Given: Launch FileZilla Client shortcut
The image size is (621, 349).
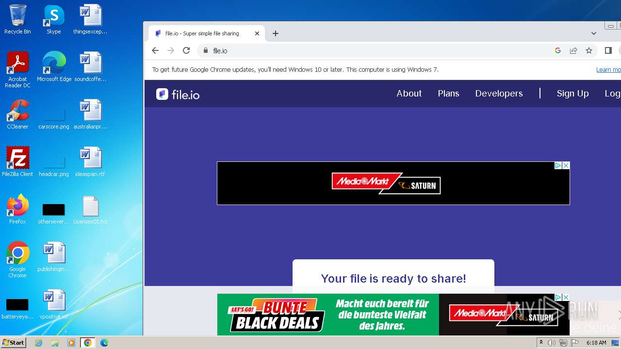Looking at the screenshot, I should 17,162.
